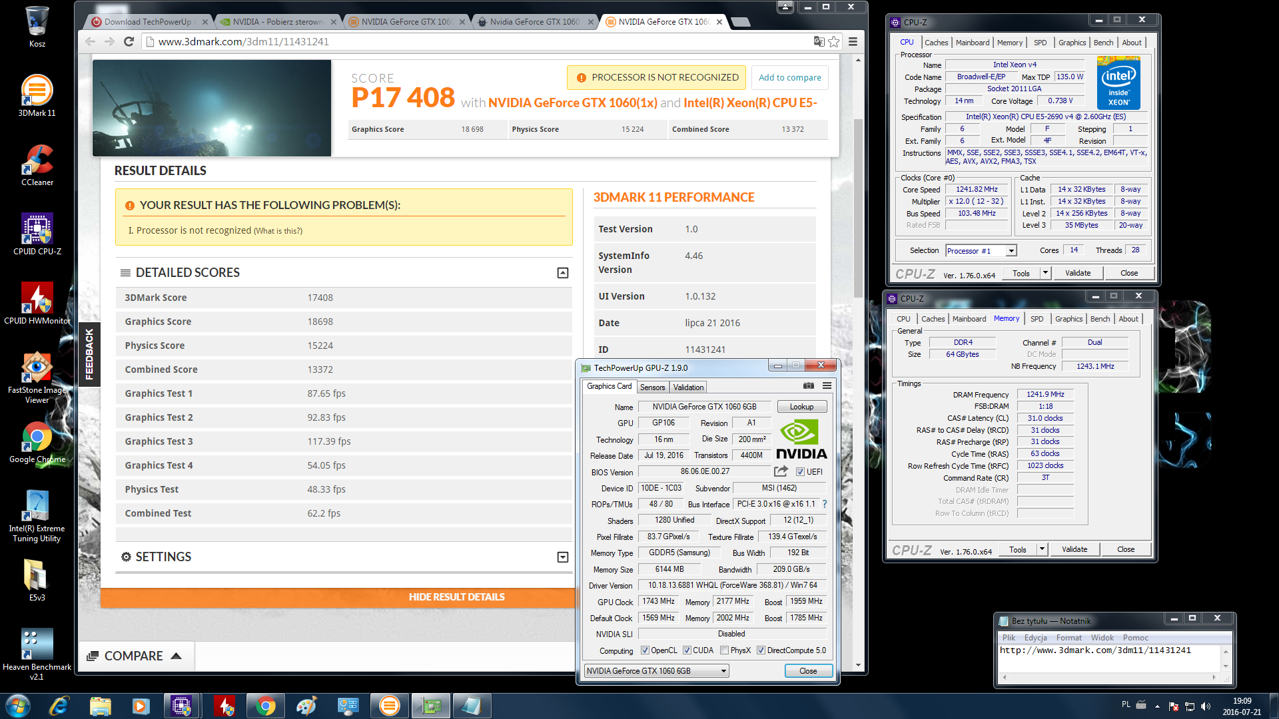Take GPU-Z screenshot with camera icon
Viewport: 1279px width, 719px height.
(808, 385)
